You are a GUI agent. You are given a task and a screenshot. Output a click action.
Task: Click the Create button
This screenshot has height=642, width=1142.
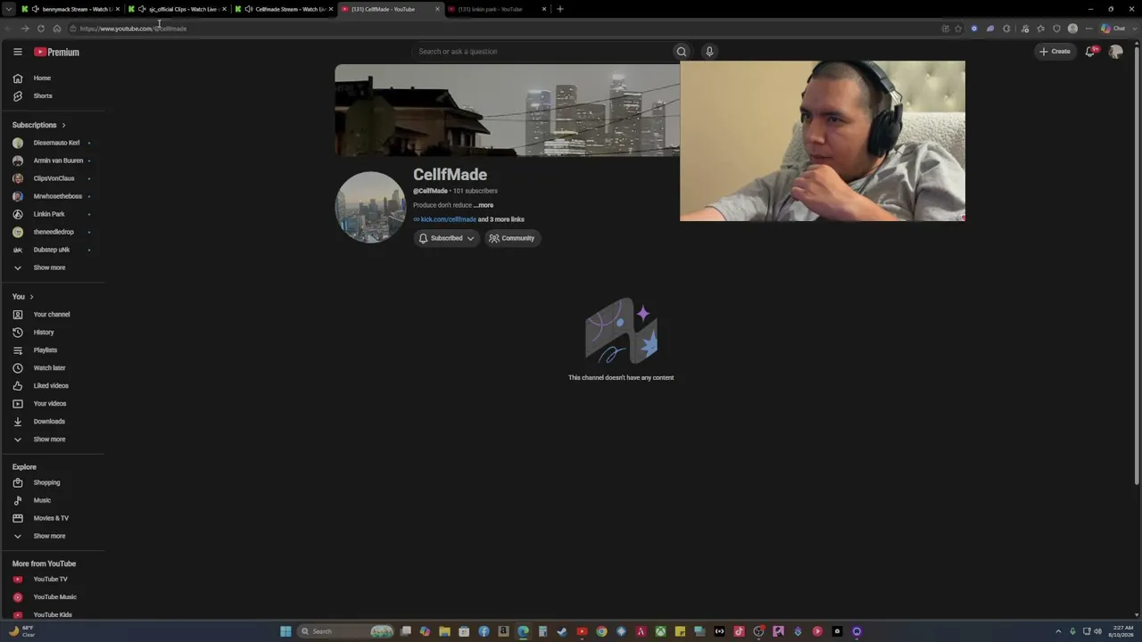[1055, 52]
